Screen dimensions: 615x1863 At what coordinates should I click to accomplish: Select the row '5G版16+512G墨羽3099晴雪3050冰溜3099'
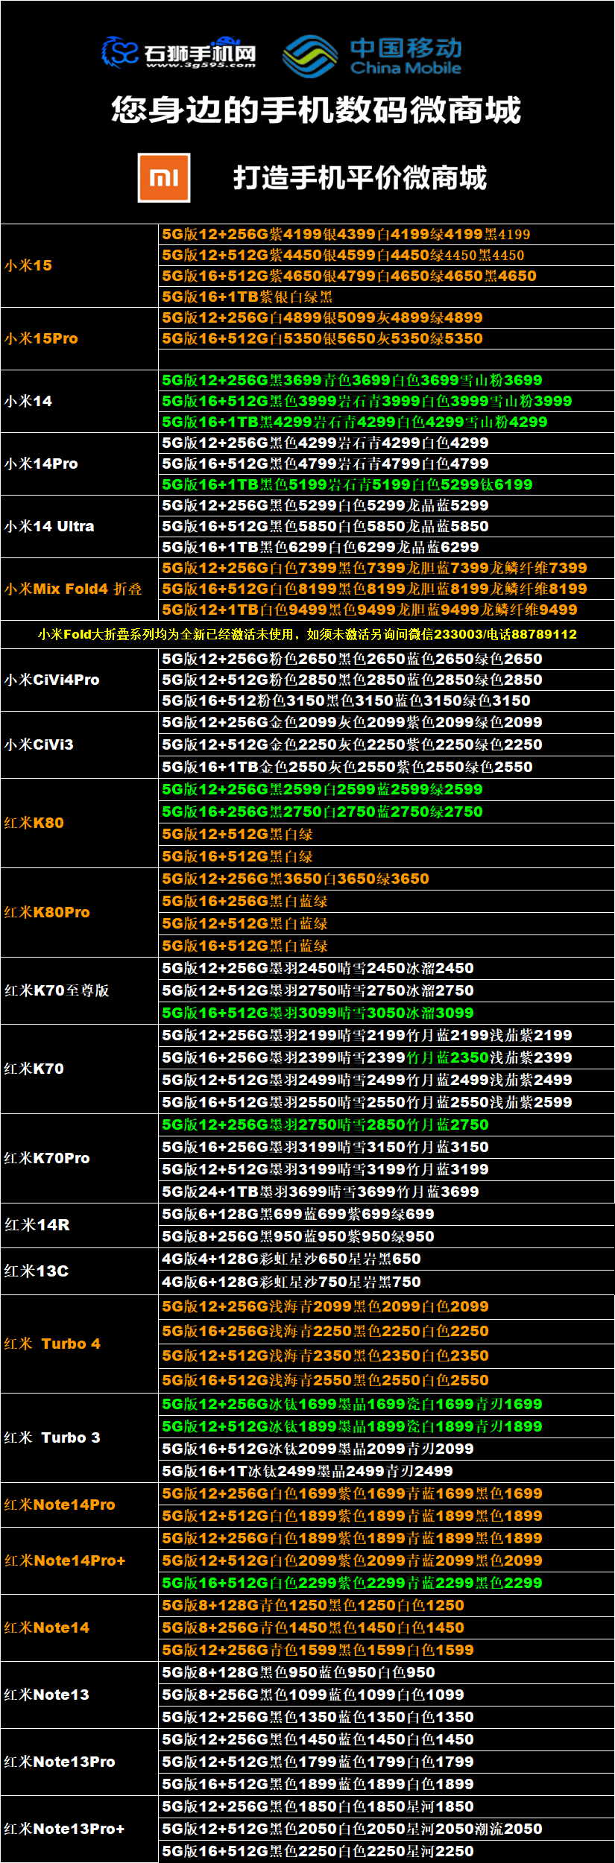pyautogui.click(x=386, y=1013)
